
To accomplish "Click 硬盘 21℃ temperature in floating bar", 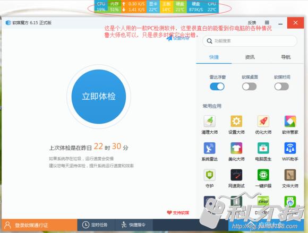I will [x=179, y=6].
